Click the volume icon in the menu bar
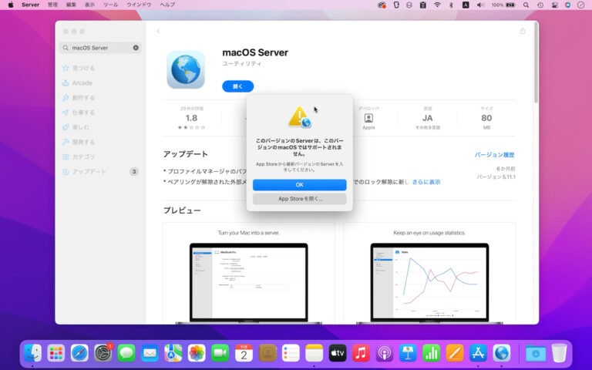Screen dimensions: 592x370 [480, 5]
